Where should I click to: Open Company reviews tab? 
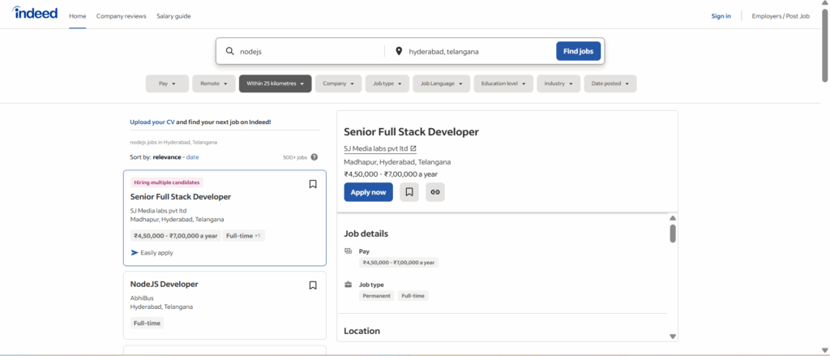coord(122,16)
